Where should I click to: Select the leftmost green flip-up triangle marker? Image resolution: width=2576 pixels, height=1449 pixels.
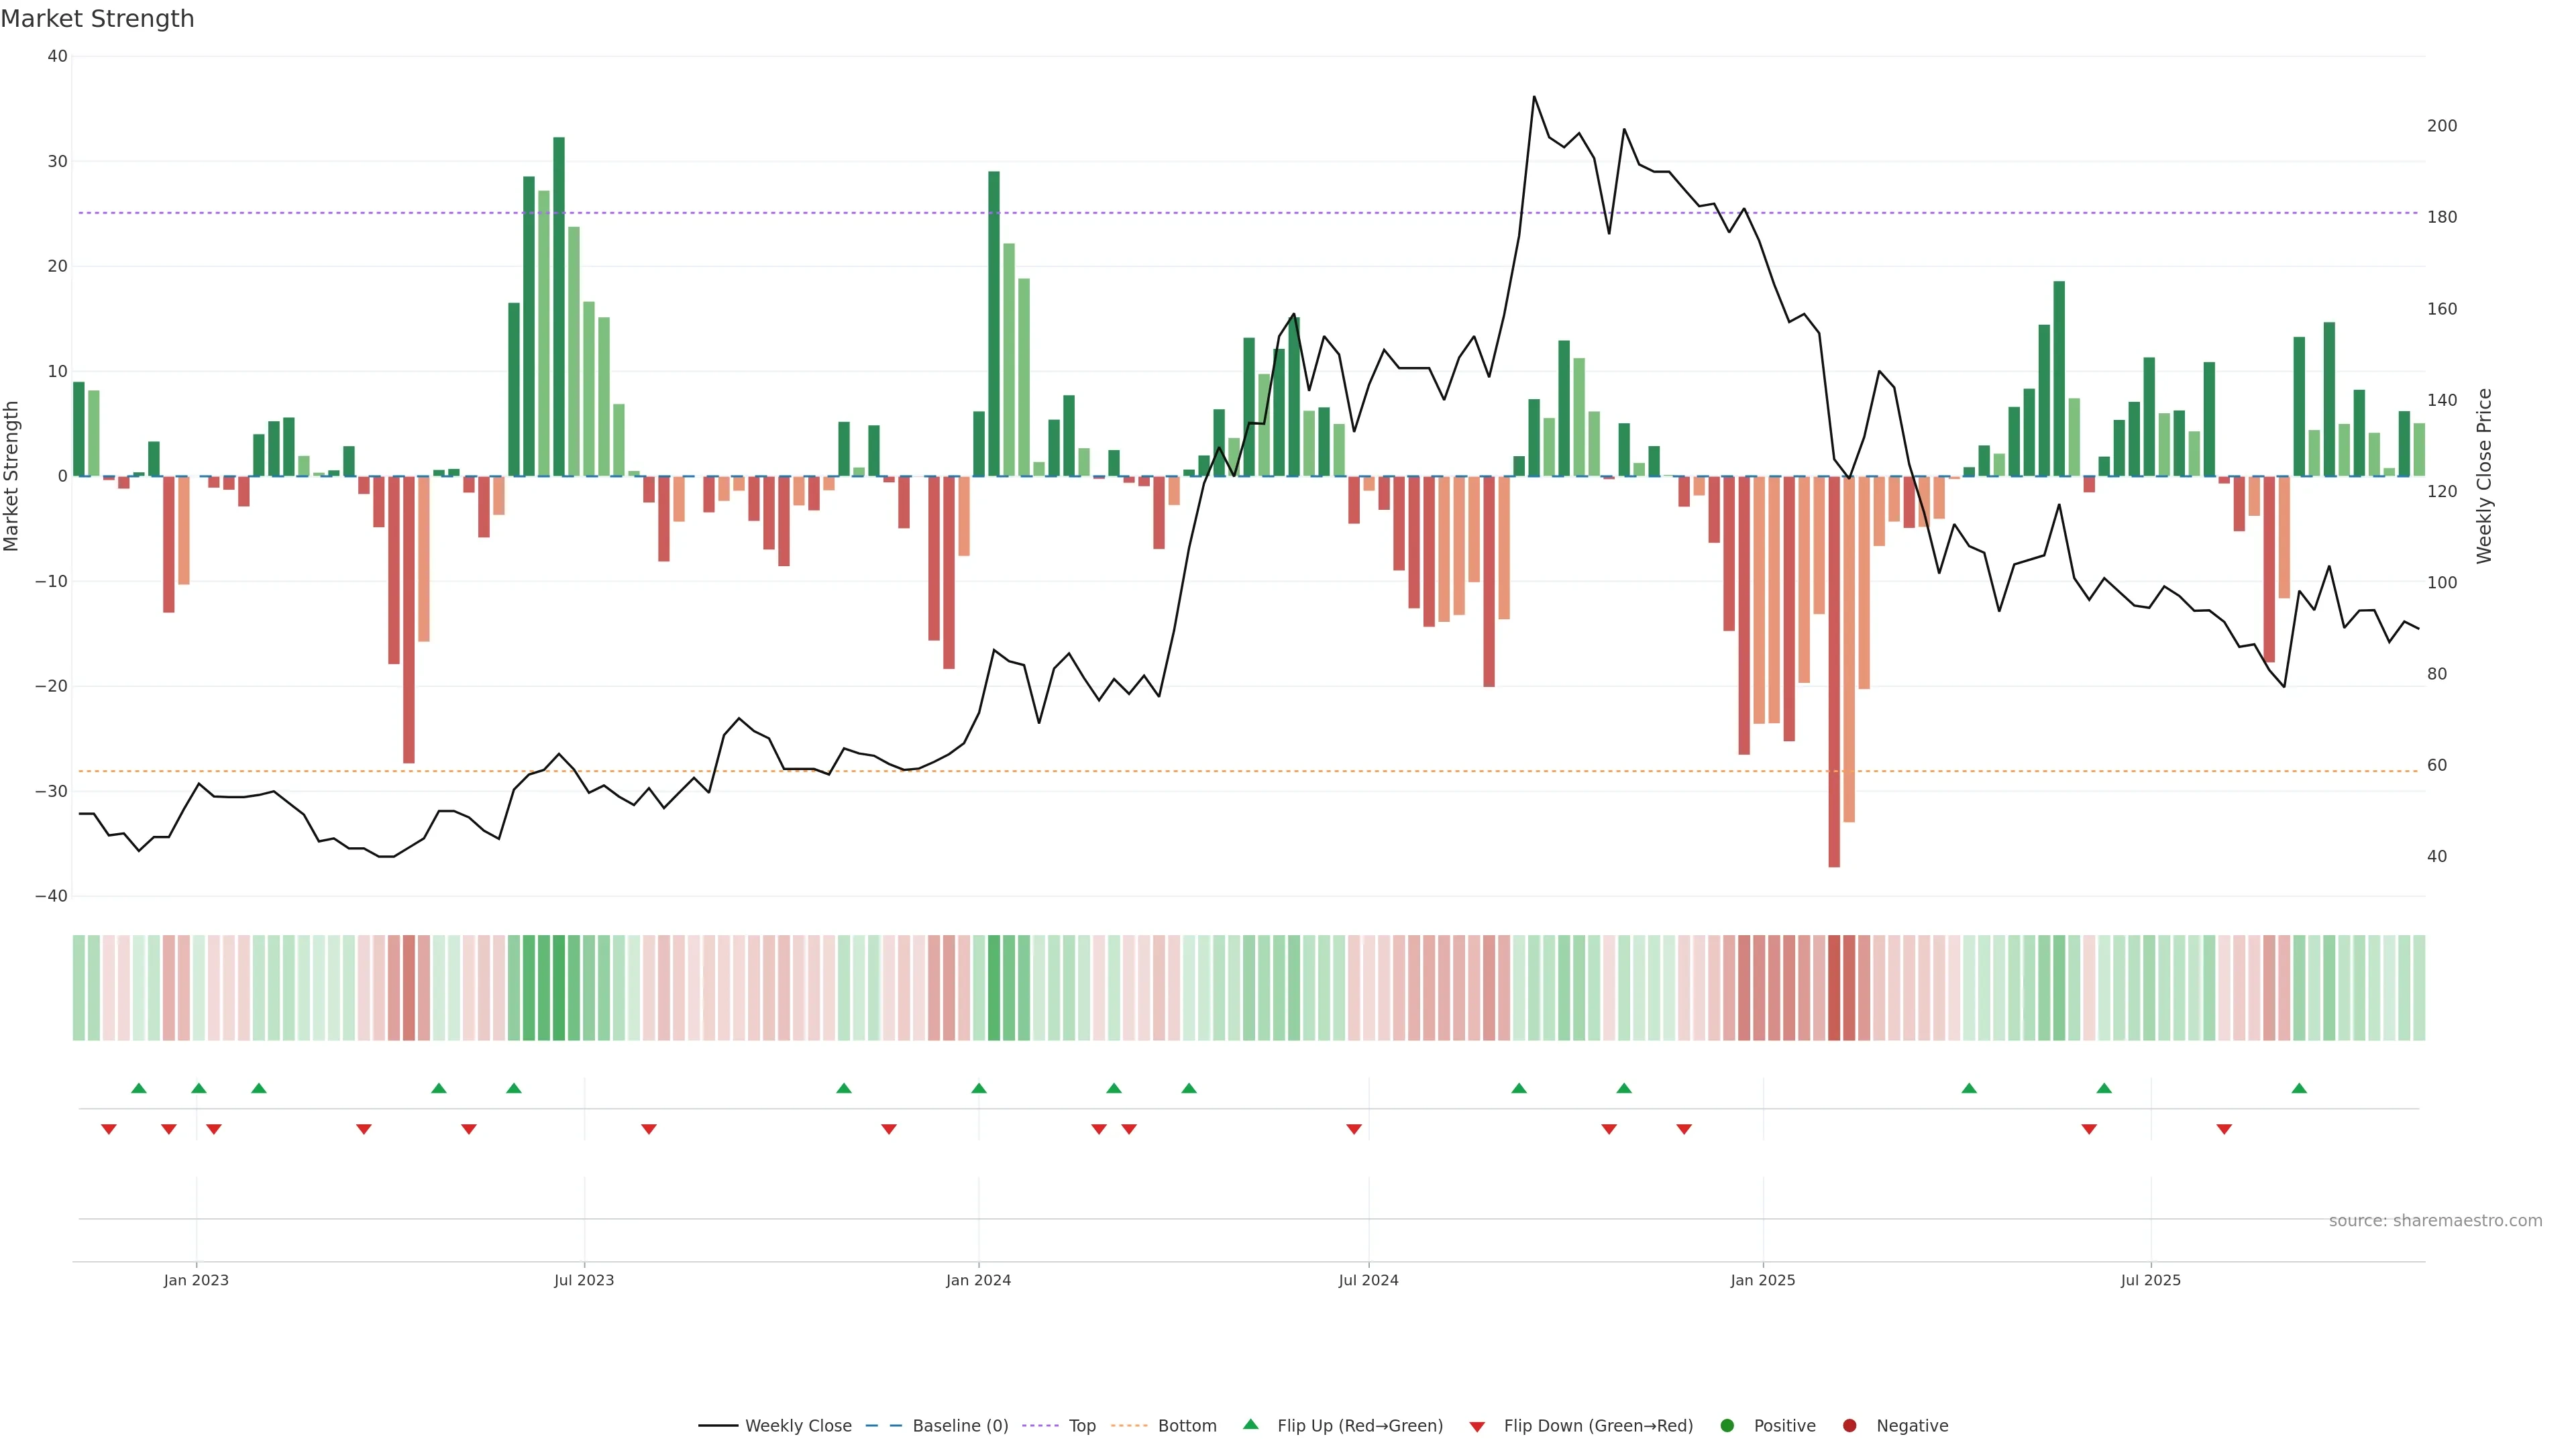tap(139, 1088)
